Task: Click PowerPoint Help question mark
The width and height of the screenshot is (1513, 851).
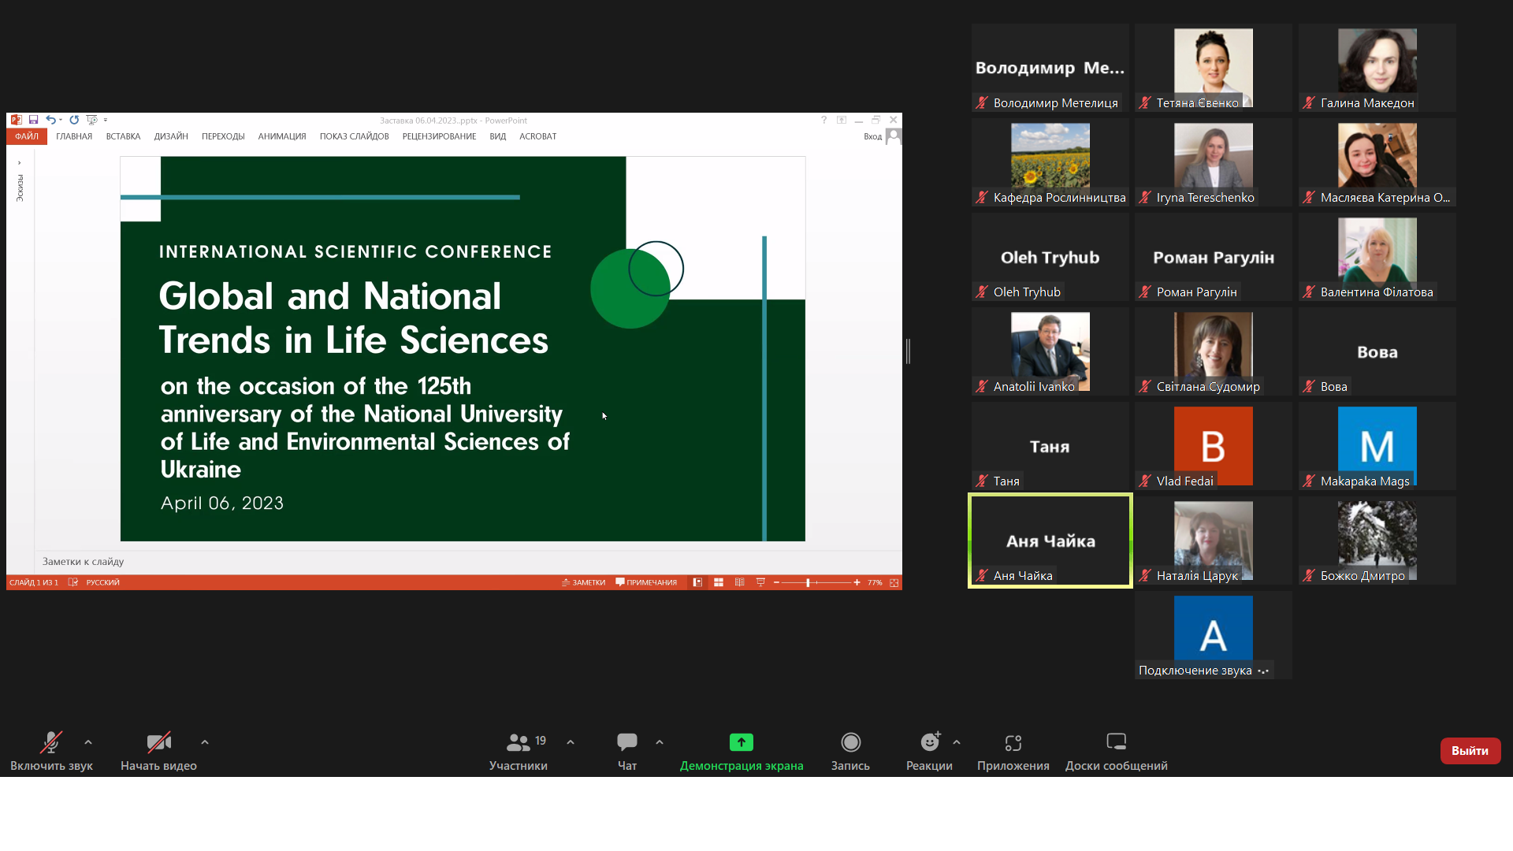Action: pos(823,120)
